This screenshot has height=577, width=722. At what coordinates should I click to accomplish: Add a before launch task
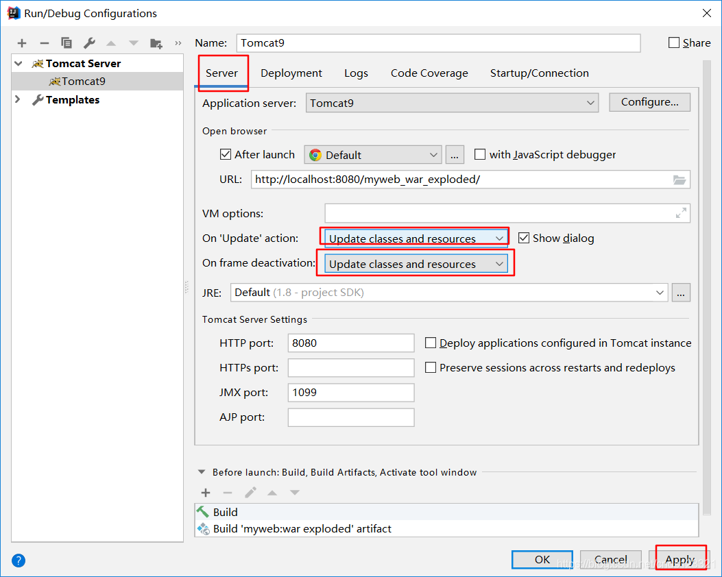[206, 493]
